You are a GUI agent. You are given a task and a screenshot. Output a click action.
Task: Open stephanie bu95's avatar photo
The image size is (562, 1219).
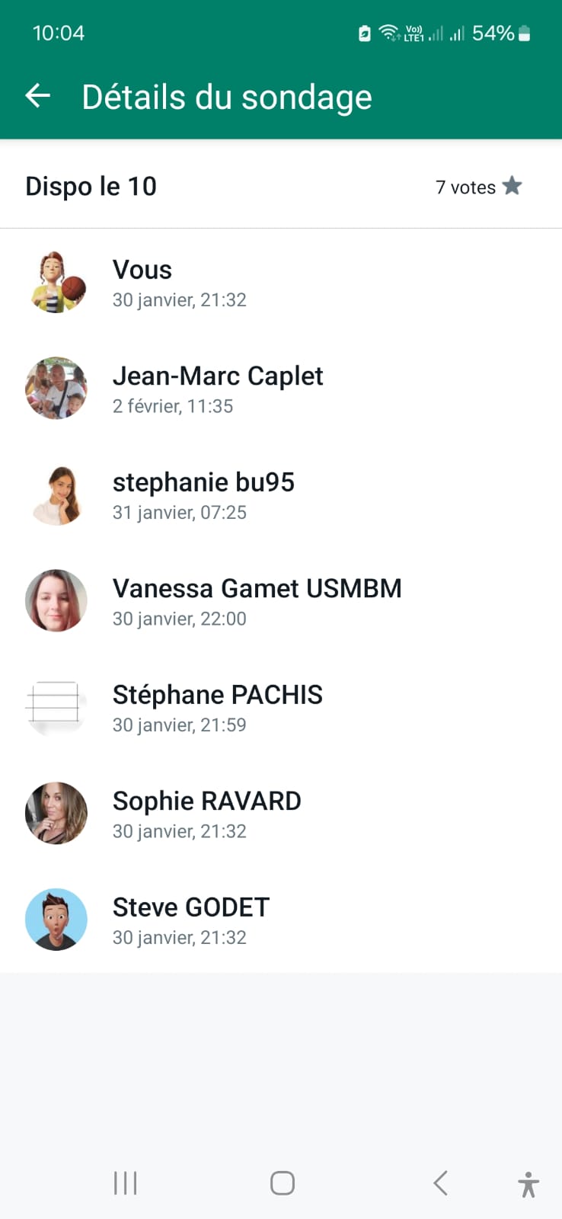click(x=56, y=495)
